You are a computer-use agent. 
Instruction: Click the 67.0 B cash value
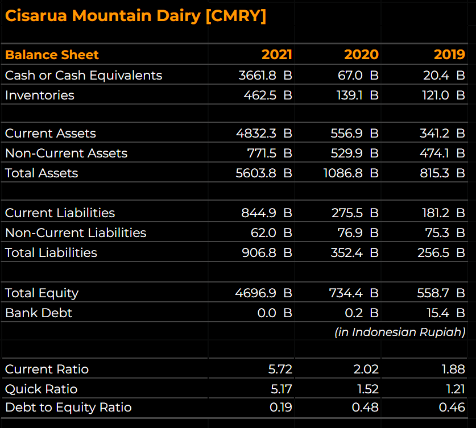pyautogui.click(x=358, y=75)
